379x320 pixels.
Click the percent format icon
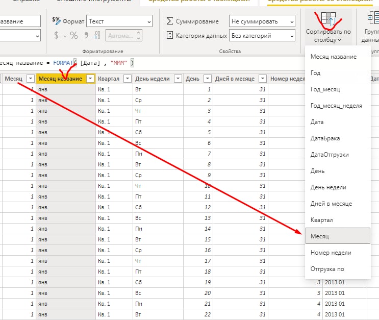point(74,36)
